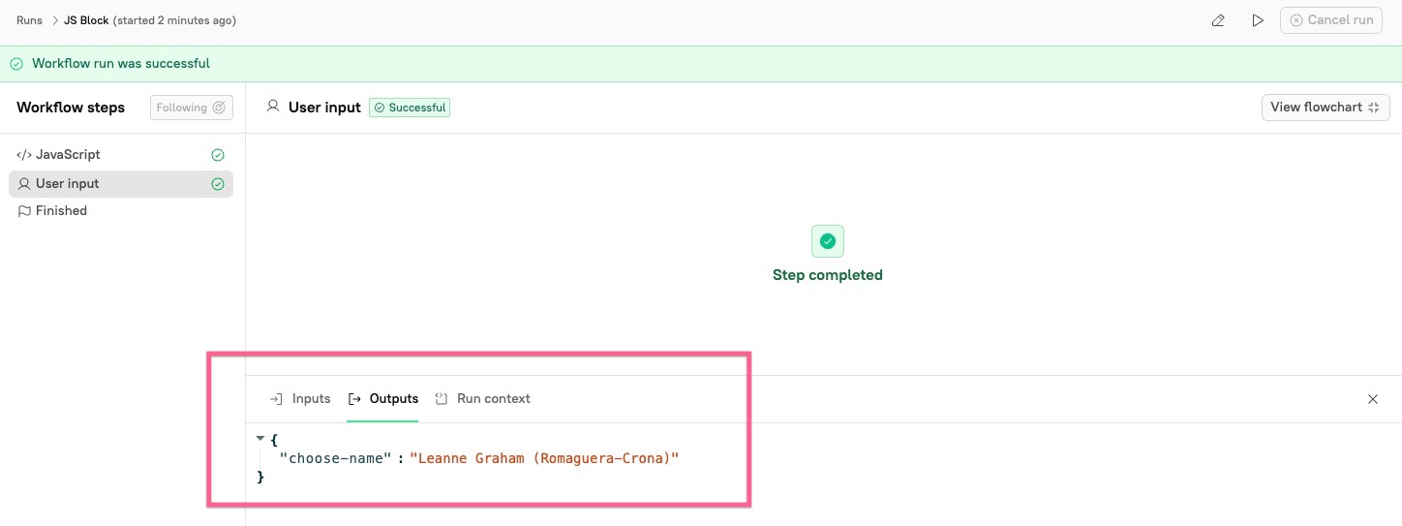Click the Successful status badge
Image resolution: width=1402 pixels, height=526 pixels.
click(x=410, y=108)
